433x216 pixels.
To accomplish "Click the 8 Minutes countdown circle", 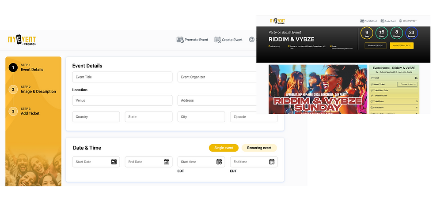I will pos(397,34).
